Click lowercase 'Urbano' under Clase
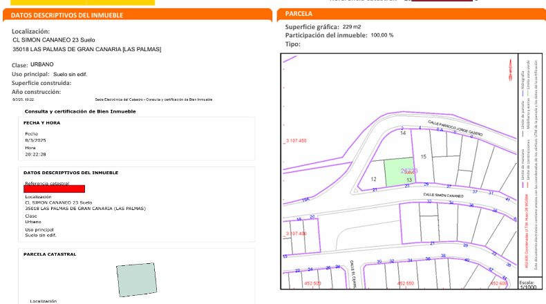The image size is (546, 304). [33, 222]
